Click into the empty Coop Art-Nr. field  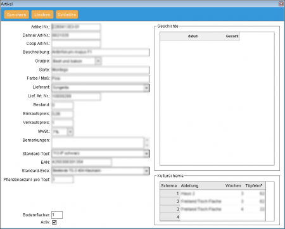[76, 44]
